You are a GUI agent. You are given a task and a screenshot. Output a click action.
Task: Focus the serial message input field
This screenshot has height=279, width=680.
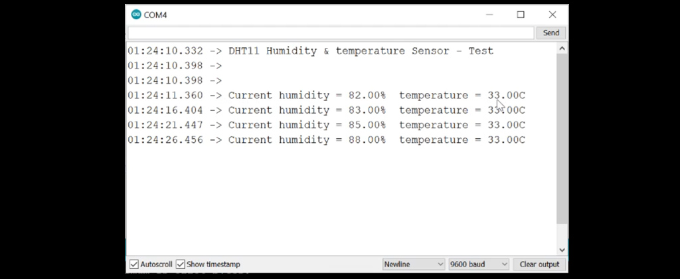[331, 33]
